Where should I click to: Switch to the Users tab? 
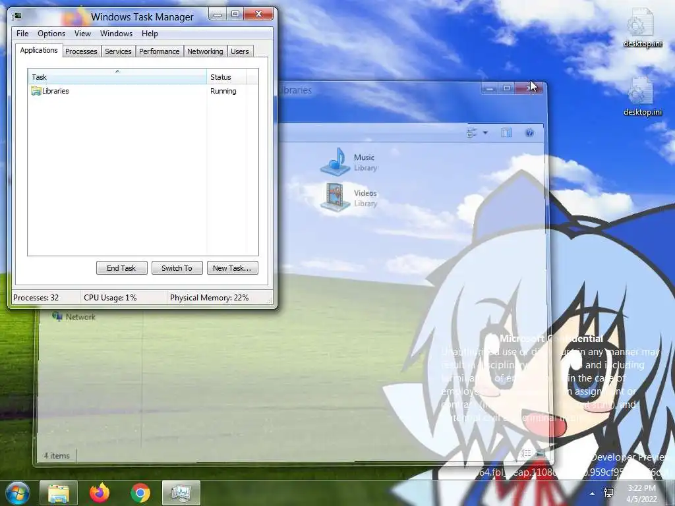[240, 51]
